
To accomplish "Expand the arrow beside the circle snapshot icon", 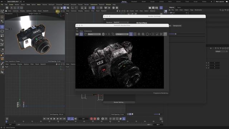I will (150, 34).
